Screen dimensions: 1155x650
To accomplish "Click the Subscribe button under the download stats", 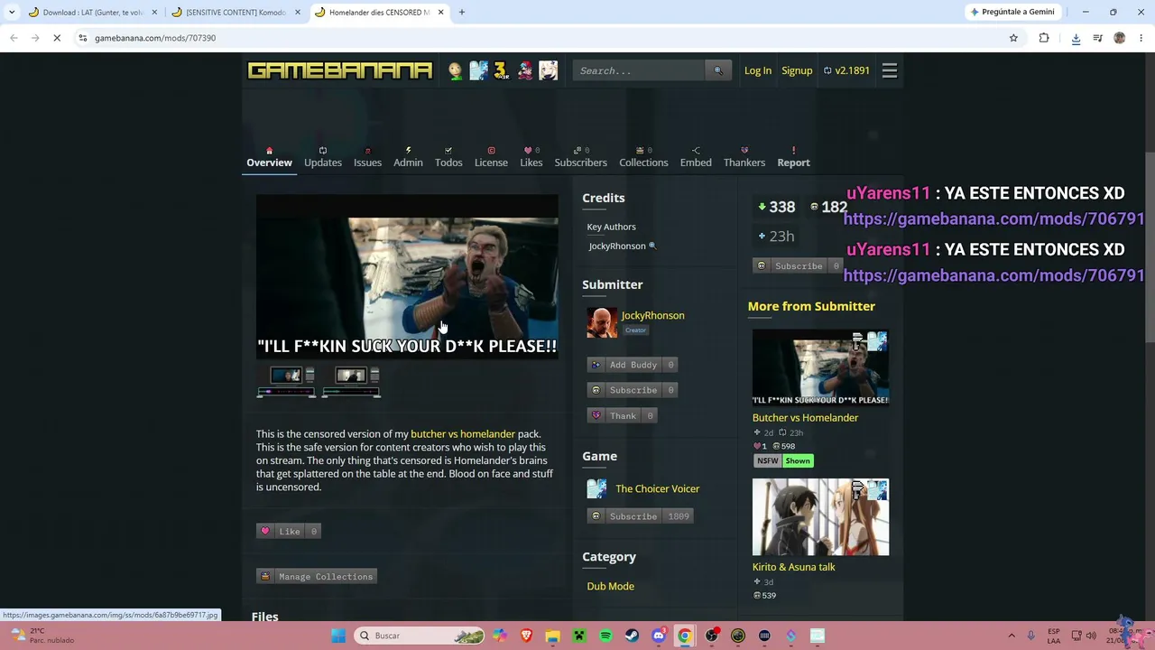I will point(798,266).
